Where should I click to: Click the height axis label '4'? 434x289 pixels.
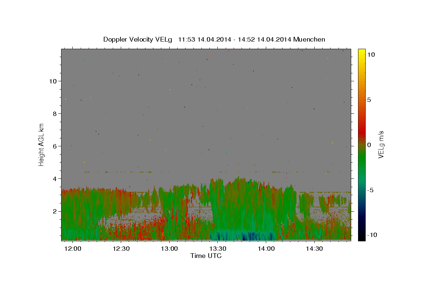[55, 178]
